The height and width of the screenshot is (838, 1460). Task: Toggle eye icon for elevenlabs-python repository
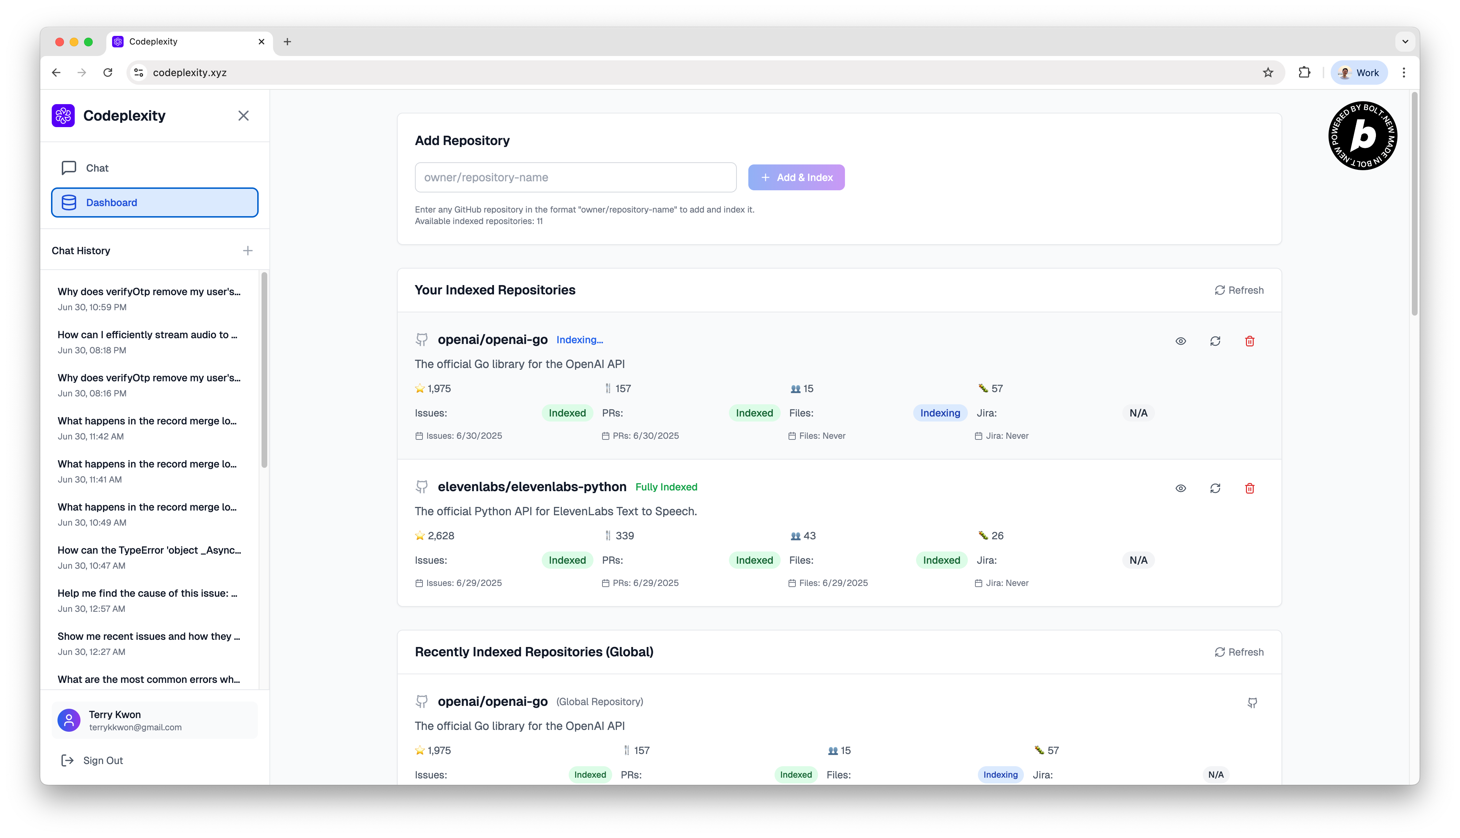coord(1180,489)
